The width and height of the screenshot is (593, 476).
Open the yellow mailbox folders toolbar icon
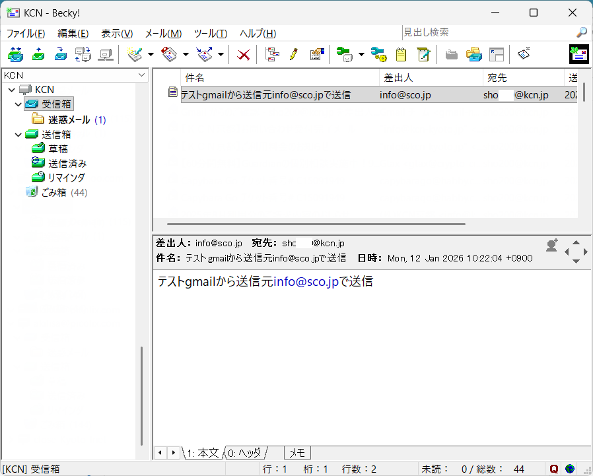pos(474,54)
